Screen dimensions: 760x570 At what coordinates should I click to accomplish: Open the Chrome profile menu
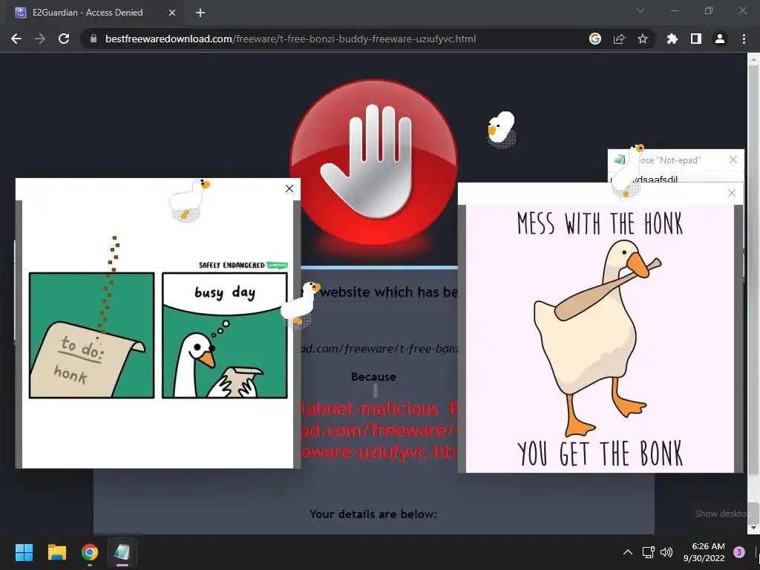(720, 39)
